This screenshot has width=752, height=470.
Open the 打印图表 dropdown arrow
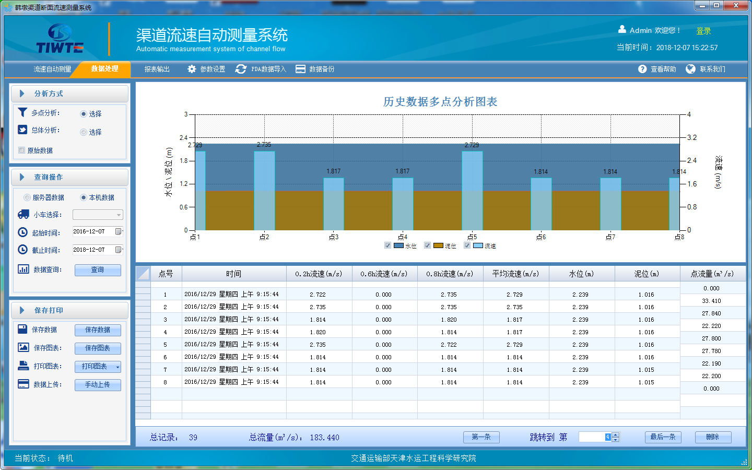click(118, 367)
